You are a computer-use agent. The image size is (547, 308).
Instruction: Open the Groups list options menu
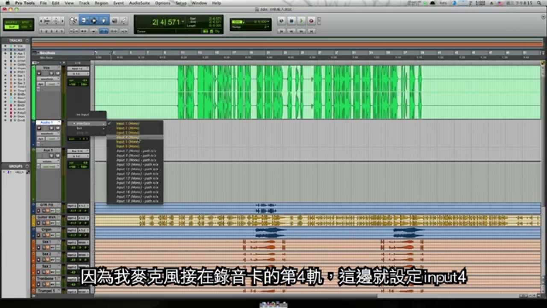[27, 166]
